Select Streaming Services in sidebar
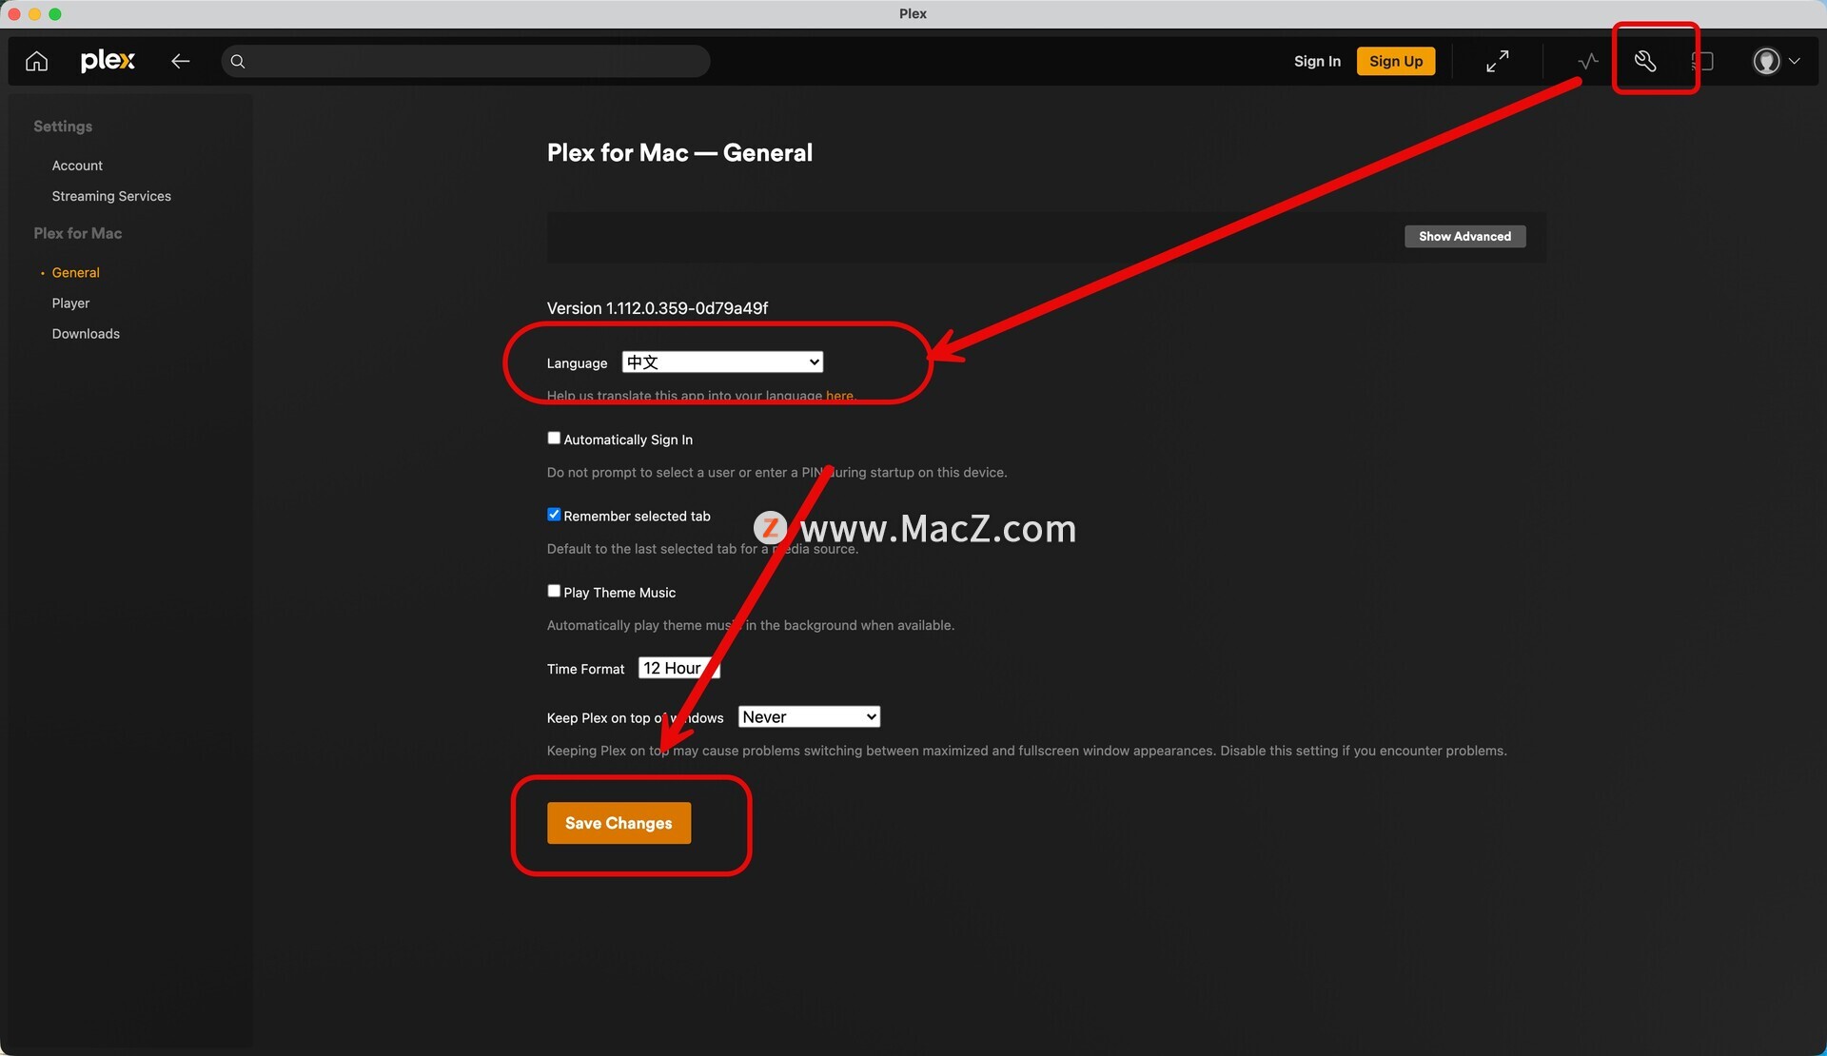Screen dimensions: 1827x1056 click(x=111, y=196)
